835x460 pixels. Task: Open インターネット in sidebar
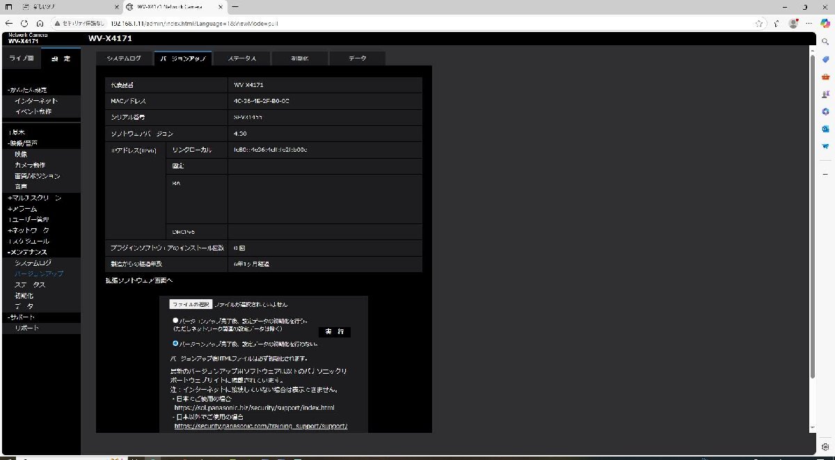tap(36, 101)
